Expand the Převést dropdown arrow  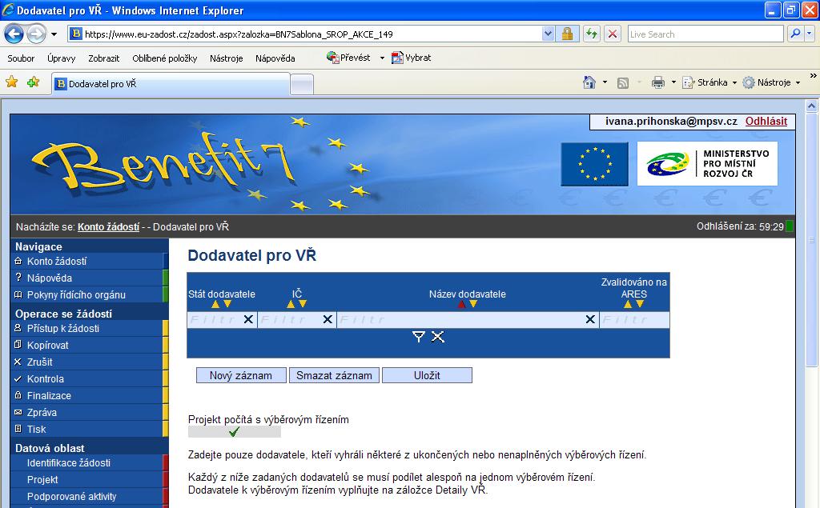coord(382,58)
